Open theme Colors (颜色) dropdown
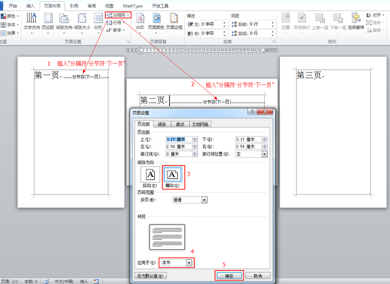Viewport: 390px width, 284px height. pos(10,16)
